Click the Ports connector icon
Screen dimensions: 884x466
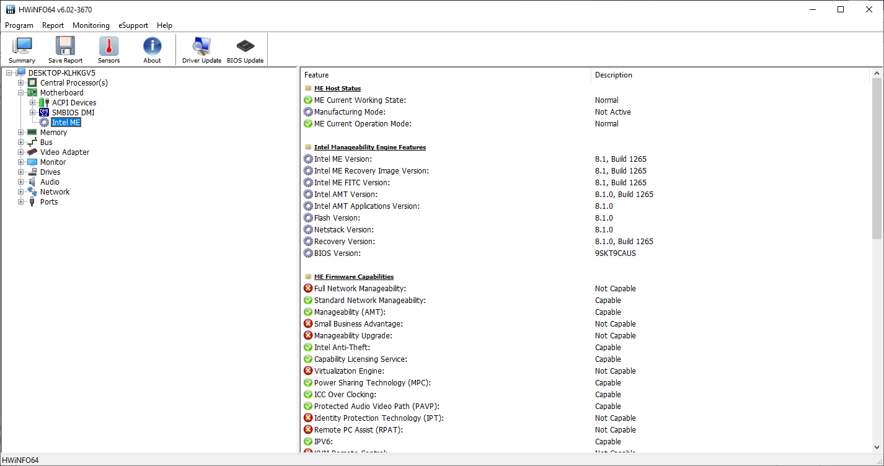32,202
